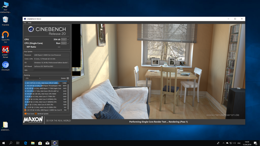Open the Recycle Bin desktop icon

5,20
